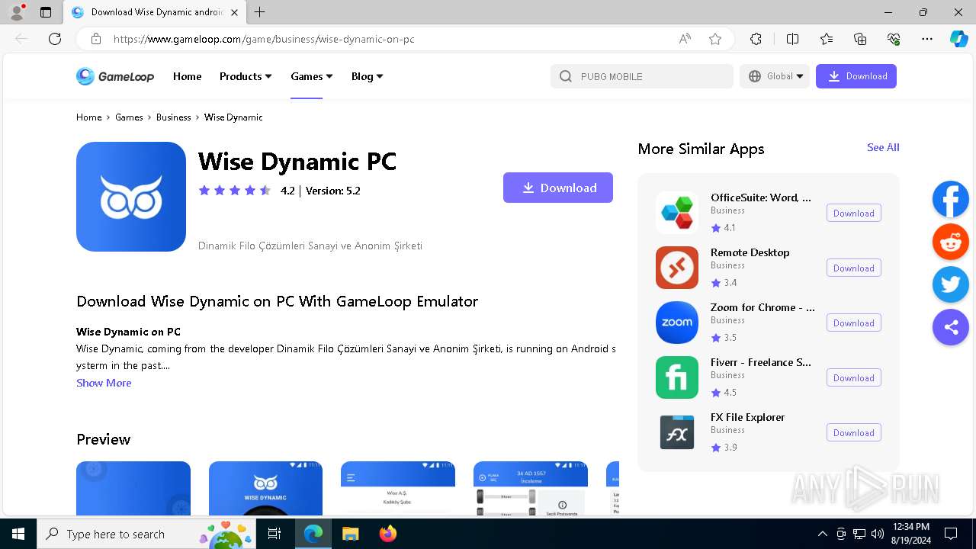Screen dimensions: 976x549
Task: Open the Global region selector
Action: point(775,76)
